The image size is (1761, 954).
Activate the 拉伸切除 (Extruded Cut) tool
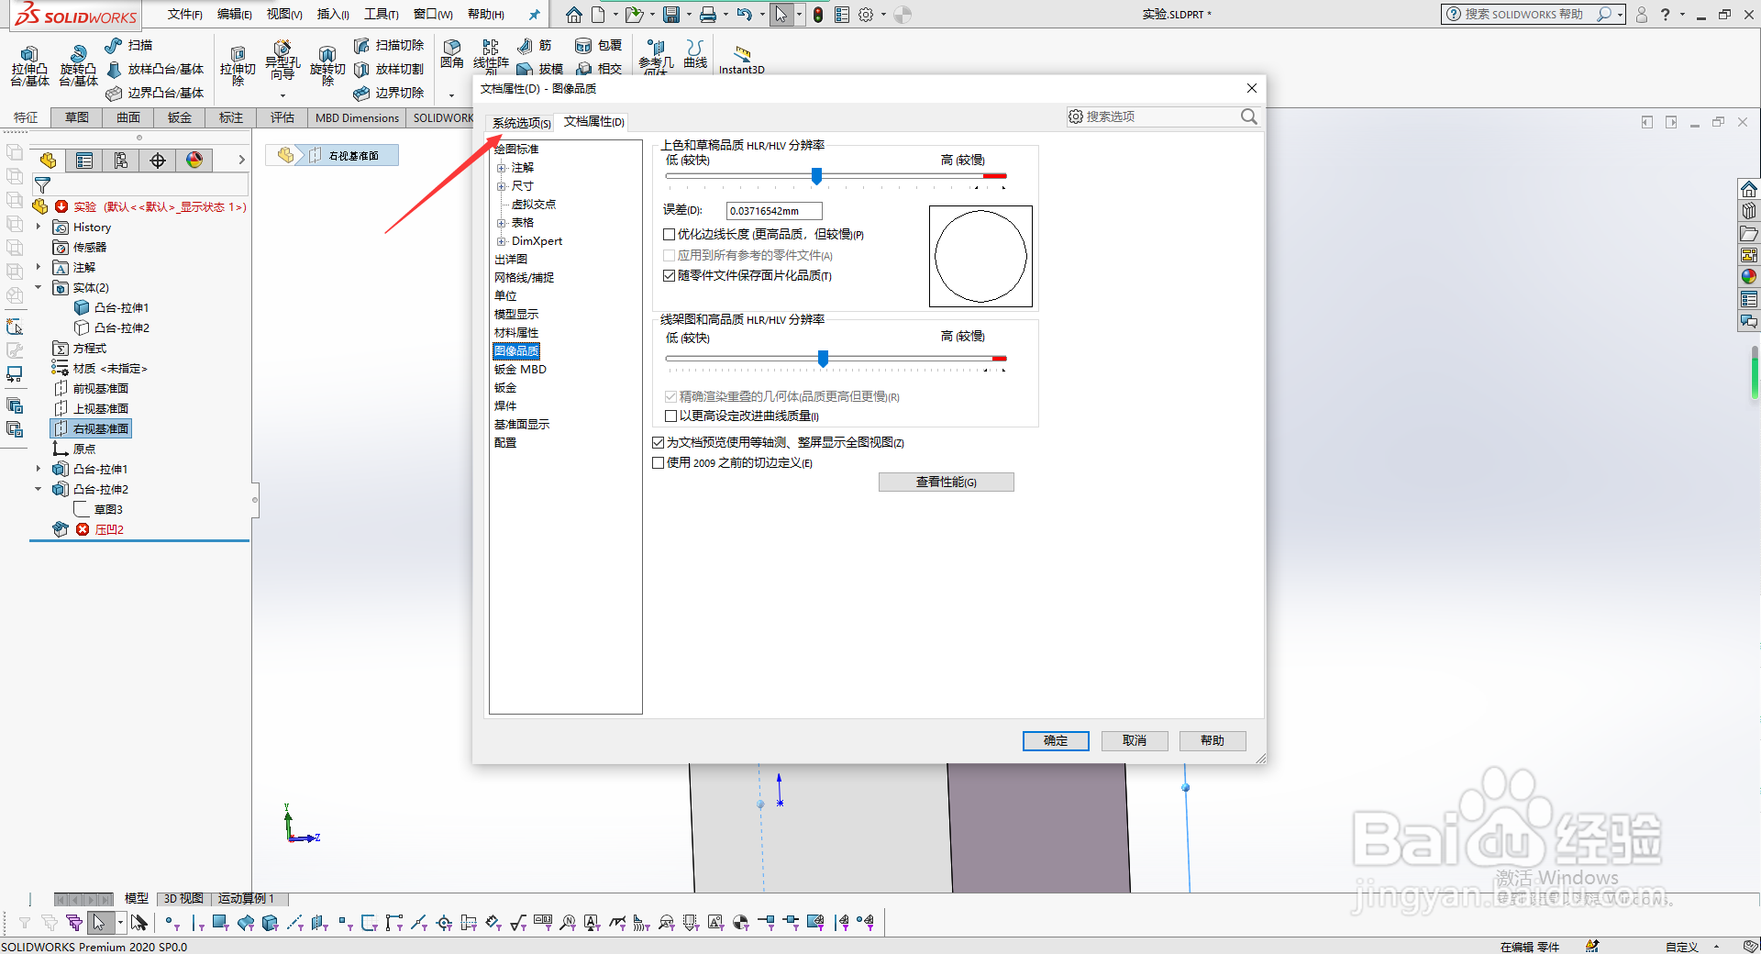238,63
